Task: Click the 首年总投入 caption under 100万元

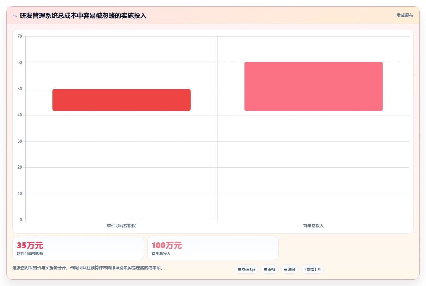Action: 161,254
